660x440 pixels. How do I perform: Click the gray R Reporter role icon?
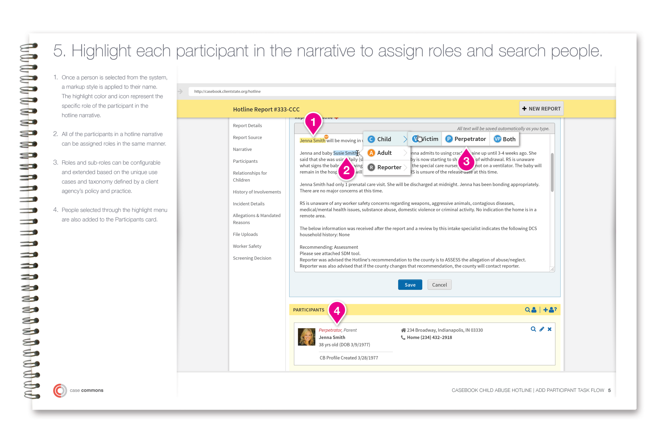(371, 168)
